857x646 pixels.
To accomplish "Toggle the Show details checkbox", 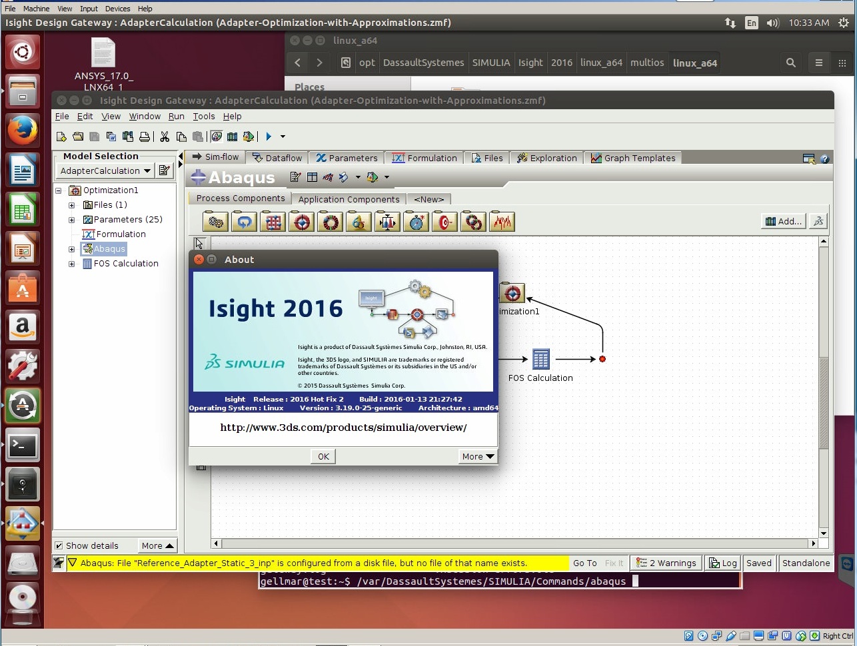I will [59, 545].
